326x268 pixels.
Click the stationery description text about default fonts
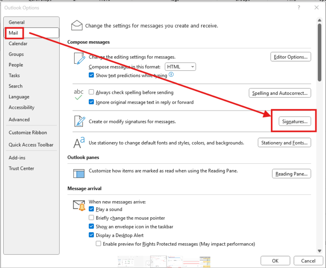click(x=166, y=143)
